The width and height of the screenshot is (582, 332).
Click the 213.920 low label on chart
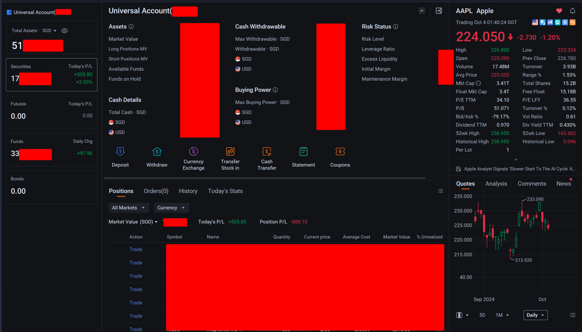click(523, 260)
